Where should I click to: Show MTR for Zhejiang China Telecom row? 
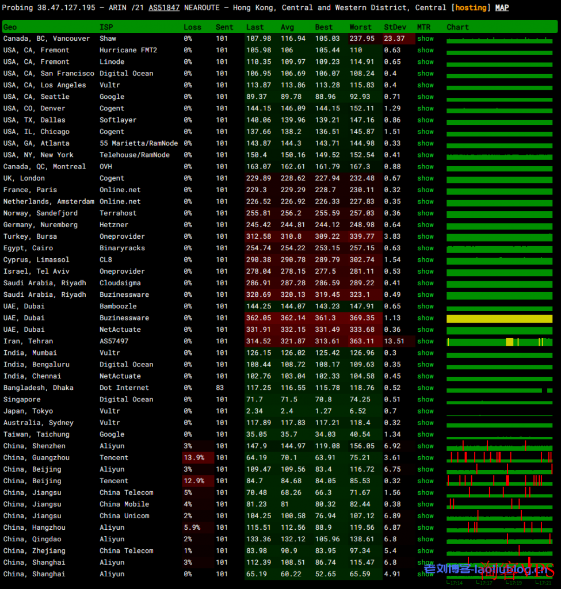(x=425, y=550)
